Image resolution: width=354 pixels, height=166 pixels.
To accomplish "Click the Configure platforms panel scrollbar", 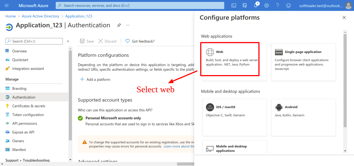I will pyautogui.click(x=345, y=81).
